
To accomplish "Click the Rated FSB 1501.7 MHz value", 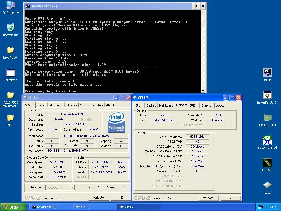I will 58,177.
